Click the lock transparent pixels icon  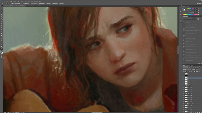click(186, 72)
